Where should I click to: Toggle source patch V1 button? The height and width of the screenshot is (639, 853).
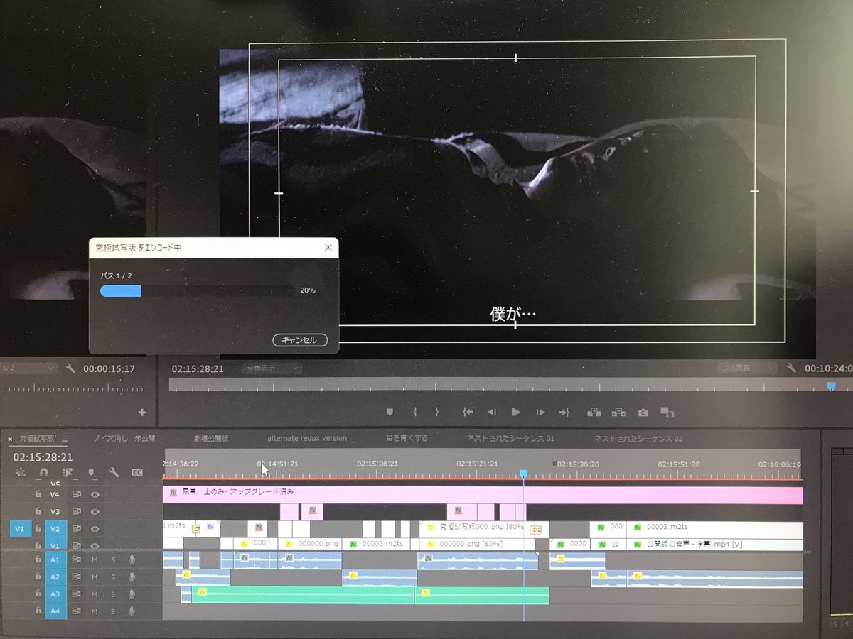click(x=20, y=529)
